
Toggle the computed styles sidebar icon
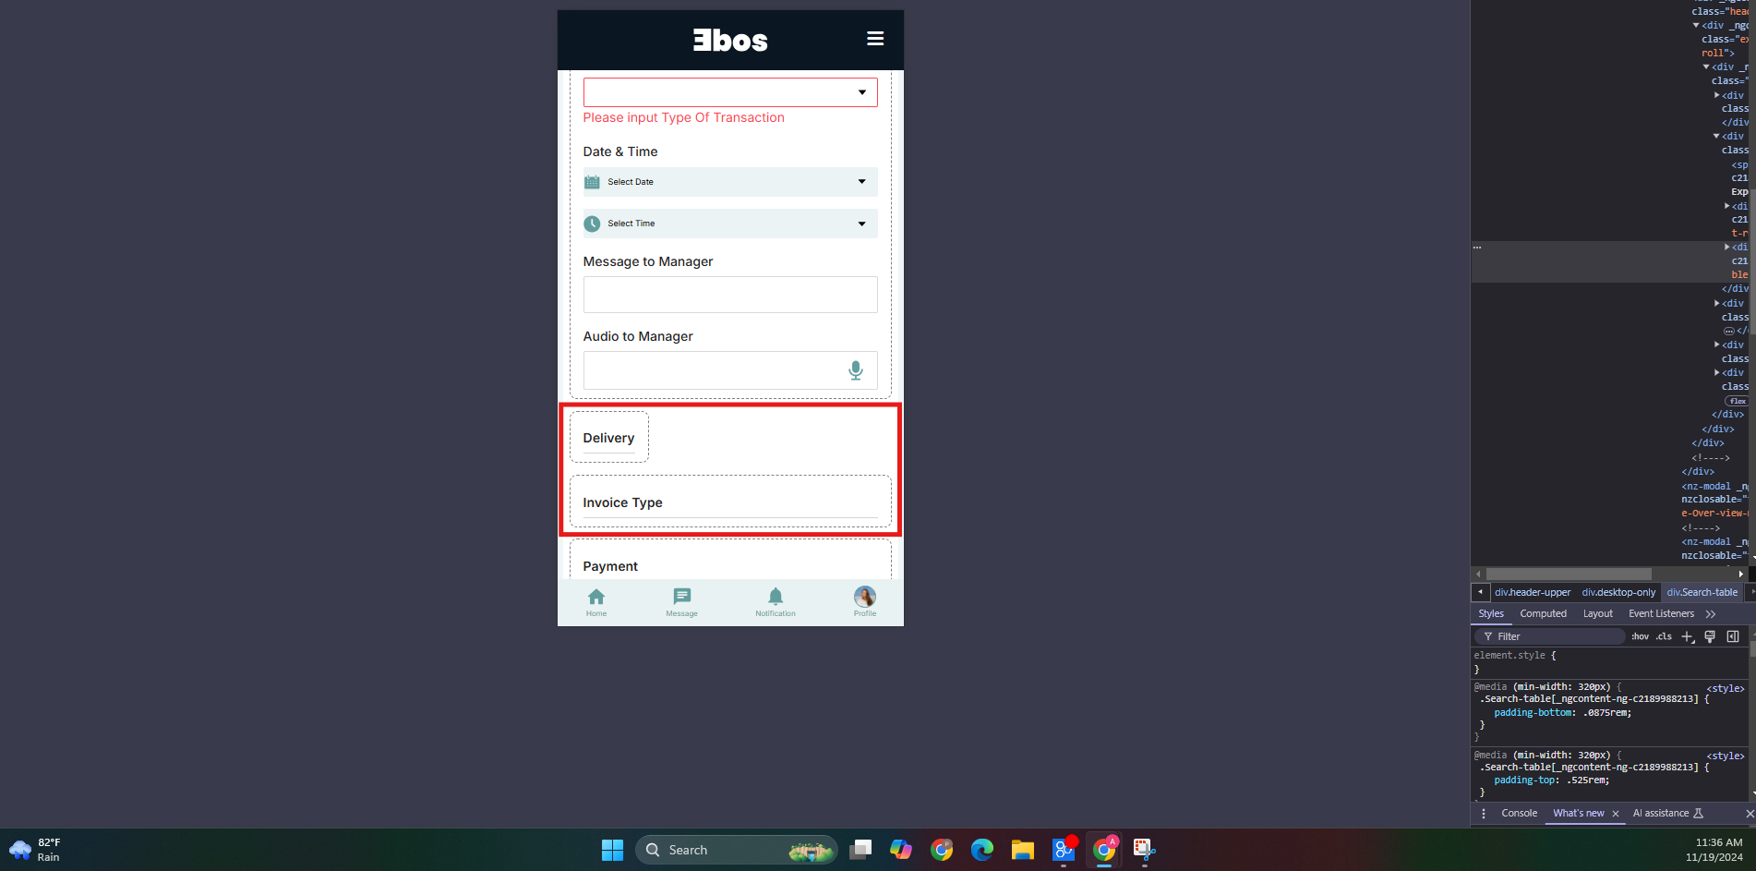click(x=1733, y=636)
